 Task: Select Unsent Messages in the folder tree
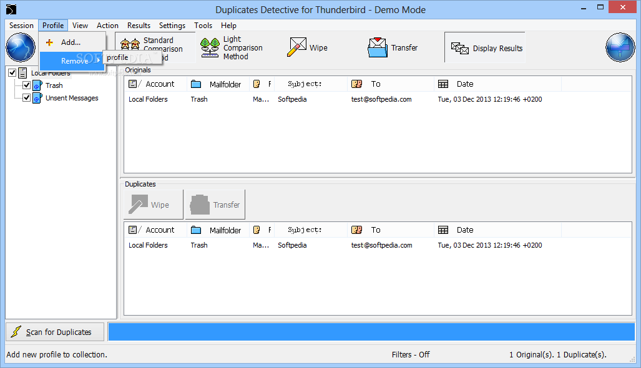[72, 98]
